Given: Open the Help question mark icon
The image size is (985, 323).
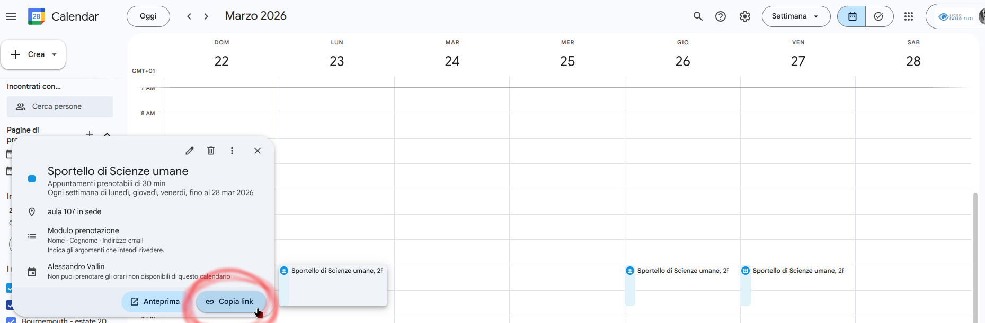Looking at the screenshot, I should (x=721, y=16).
